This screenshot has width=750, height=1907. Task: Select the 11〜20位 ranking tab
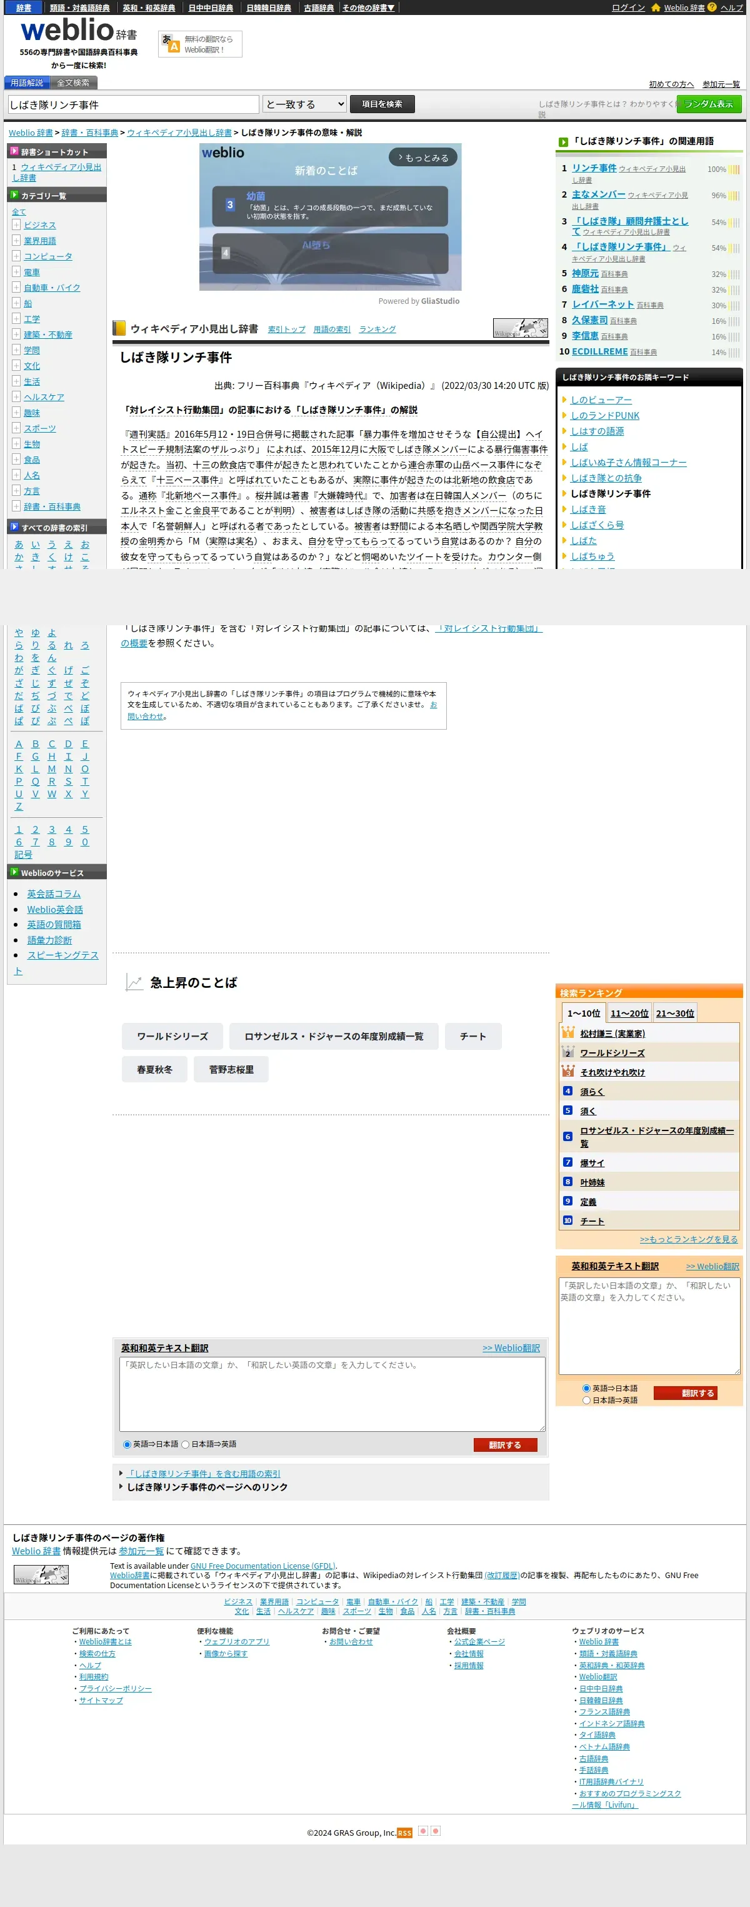point(629,1013)
